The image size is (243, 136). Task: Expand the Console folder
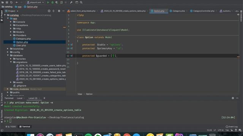click(x=11, y=22)
